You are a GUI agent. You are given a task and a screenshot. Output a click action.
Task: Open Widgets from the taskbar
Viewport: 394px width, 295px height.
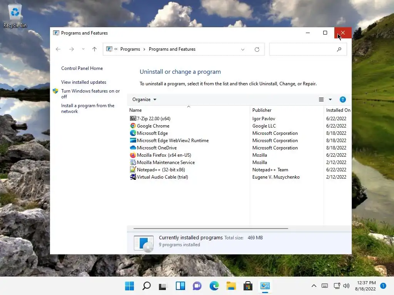(x=180, y=286)
